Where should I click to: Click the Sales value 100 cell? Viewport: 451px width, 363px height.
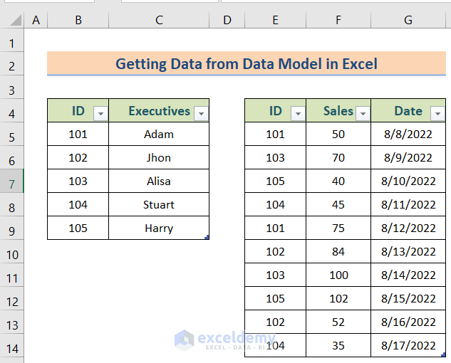click(x=338, y=275)
